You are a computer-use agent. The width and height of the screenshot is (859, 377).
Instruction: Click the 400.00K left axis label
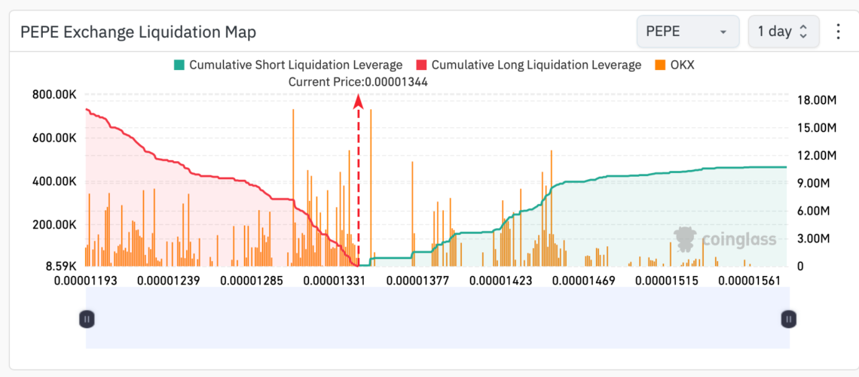[x=54, y=181]
